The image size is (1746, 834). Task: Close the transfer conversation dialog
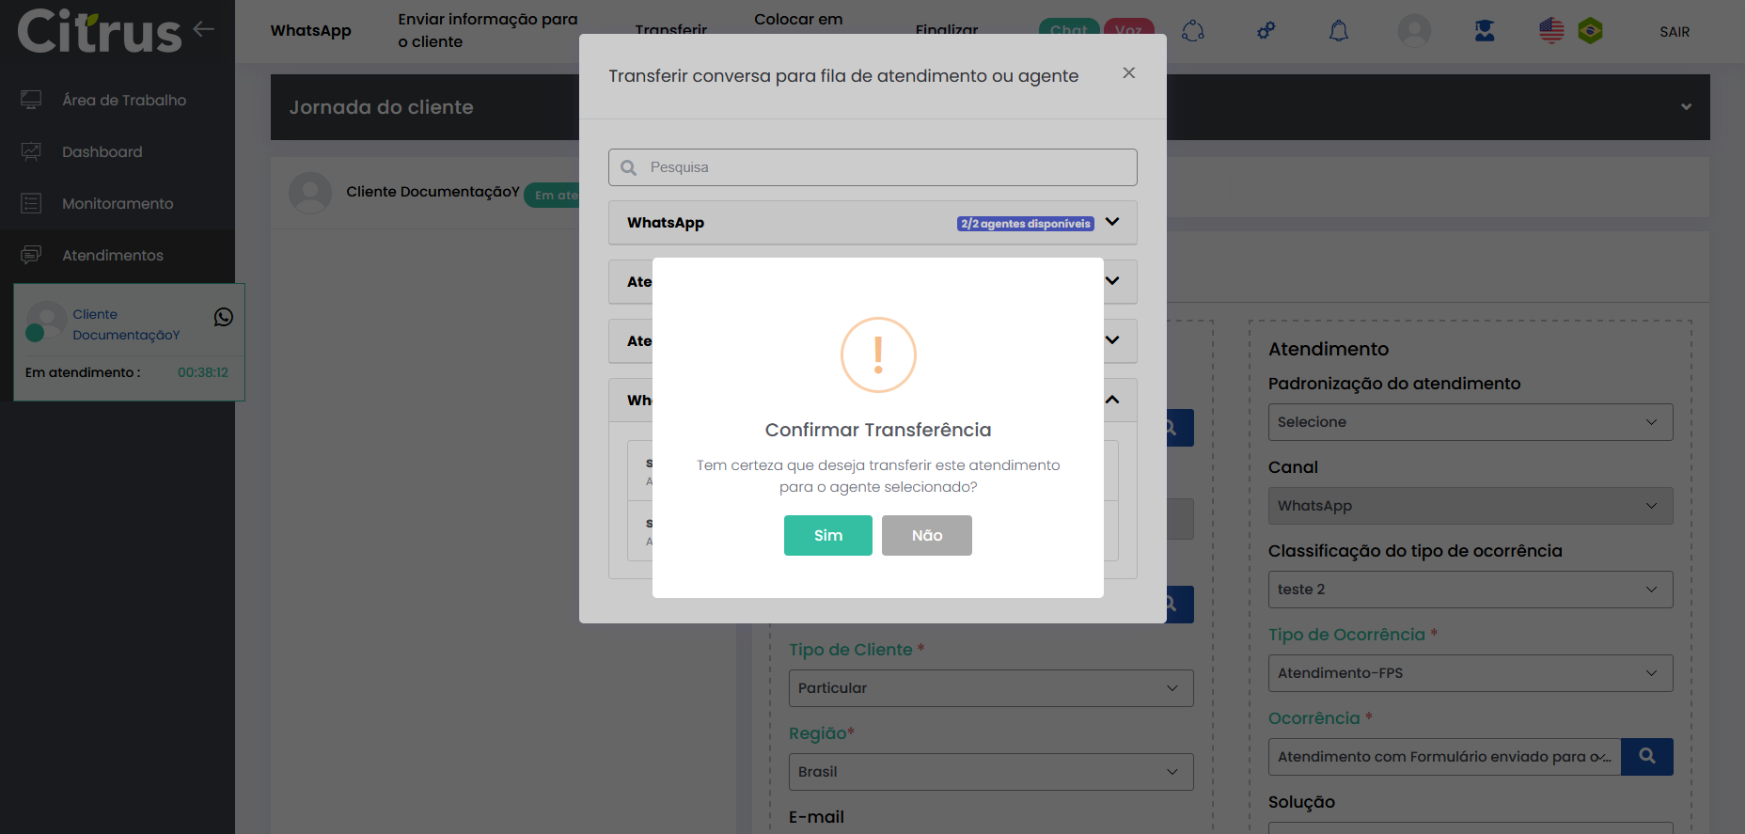click(x=1128, y=73)
